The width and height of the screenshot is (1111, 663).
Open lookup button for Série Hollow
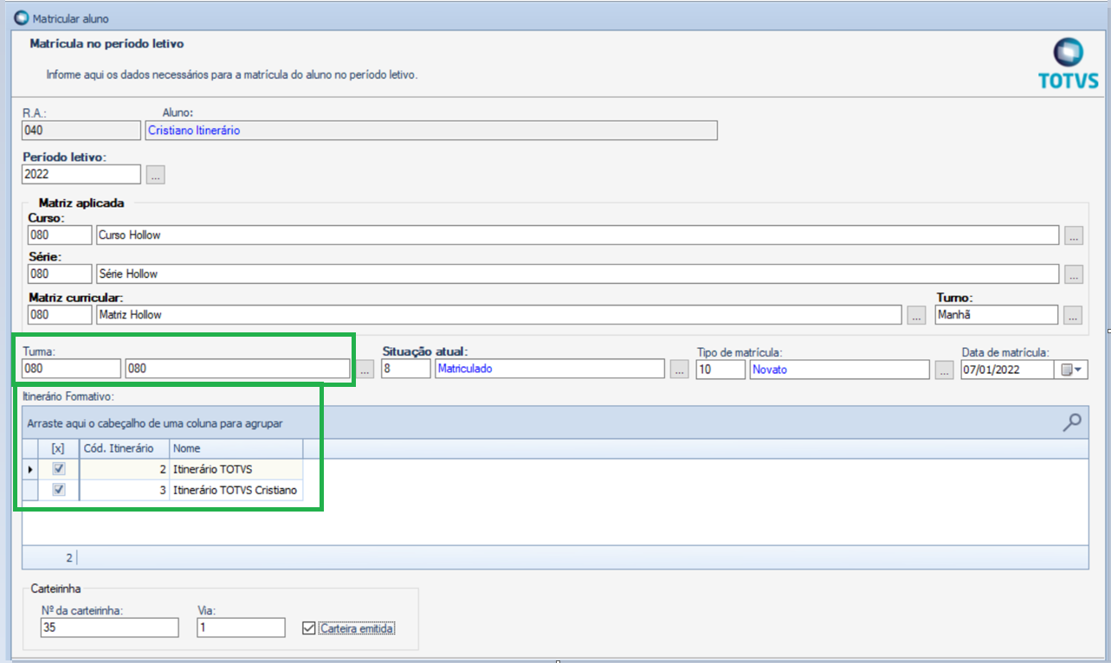1074,274
